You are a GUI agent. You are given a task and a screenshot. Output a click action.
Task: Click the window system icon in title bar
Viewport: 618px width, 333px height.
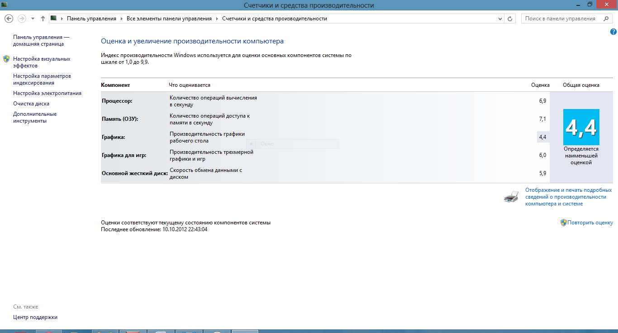pos(4,5)
